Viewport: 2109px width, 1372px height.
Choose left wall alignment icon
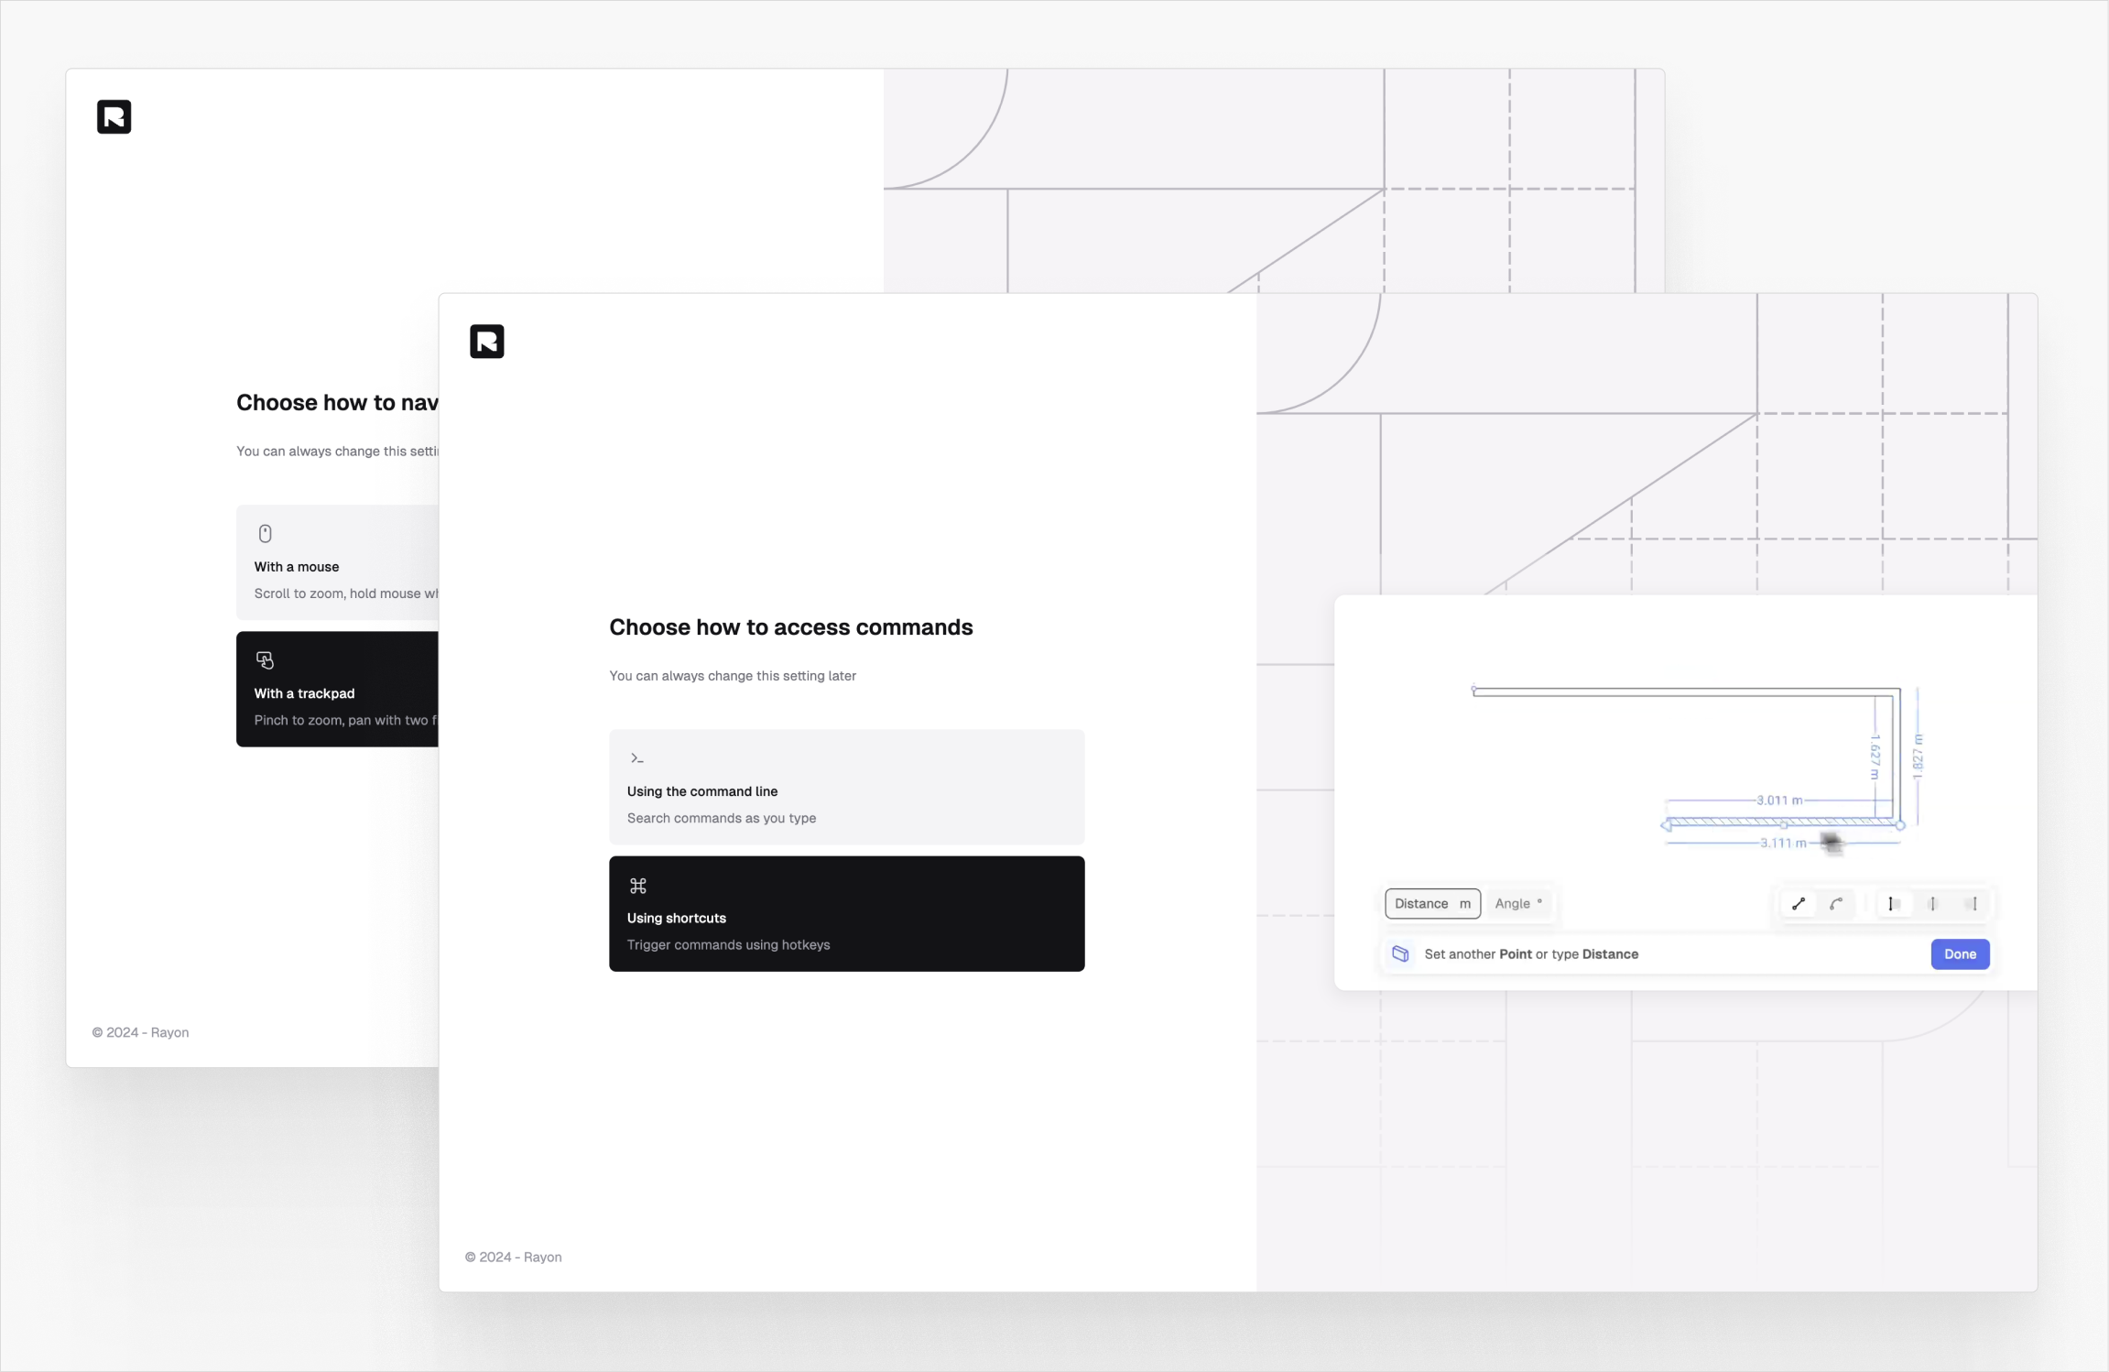(1892, 904)
